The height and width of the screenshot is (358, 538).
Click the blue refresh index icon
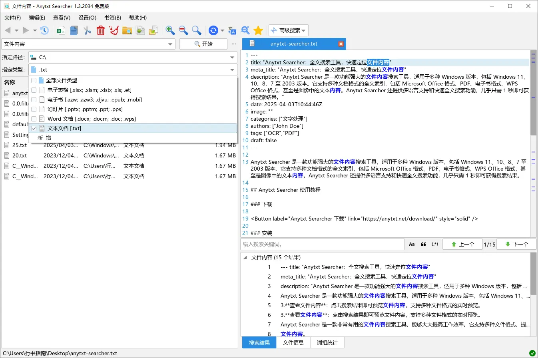[213, 30]
